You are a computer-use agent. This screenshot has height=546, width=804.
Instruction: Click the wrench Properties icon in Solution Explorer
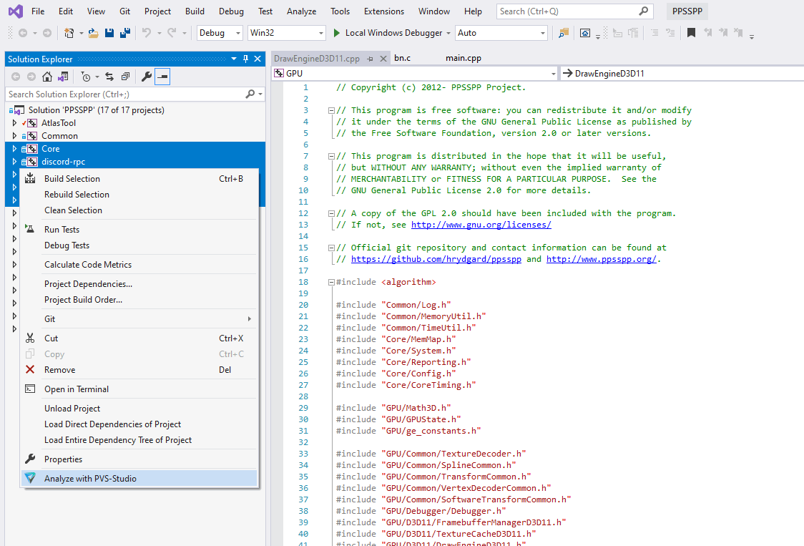(146, 77)
